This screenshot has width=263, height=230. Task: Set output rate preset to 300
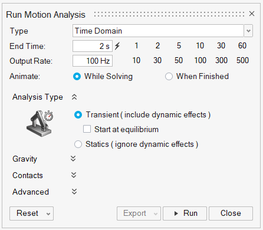click(221, 60)
